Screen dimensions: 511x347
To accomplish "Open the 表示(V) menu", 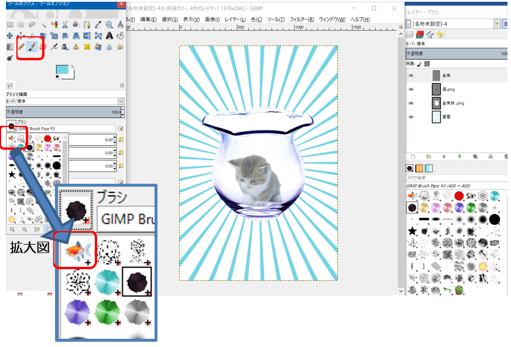I will click(x=191, y=19).
